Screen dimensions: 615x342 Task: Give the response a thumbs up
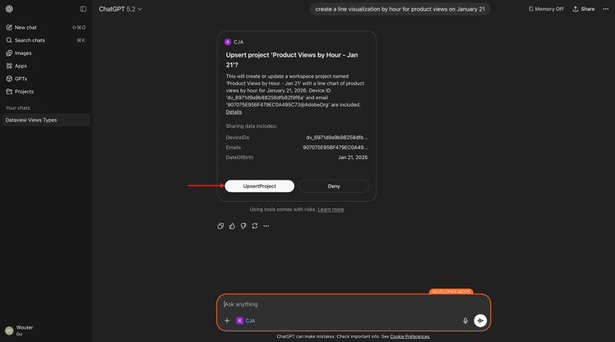[232, 226]
